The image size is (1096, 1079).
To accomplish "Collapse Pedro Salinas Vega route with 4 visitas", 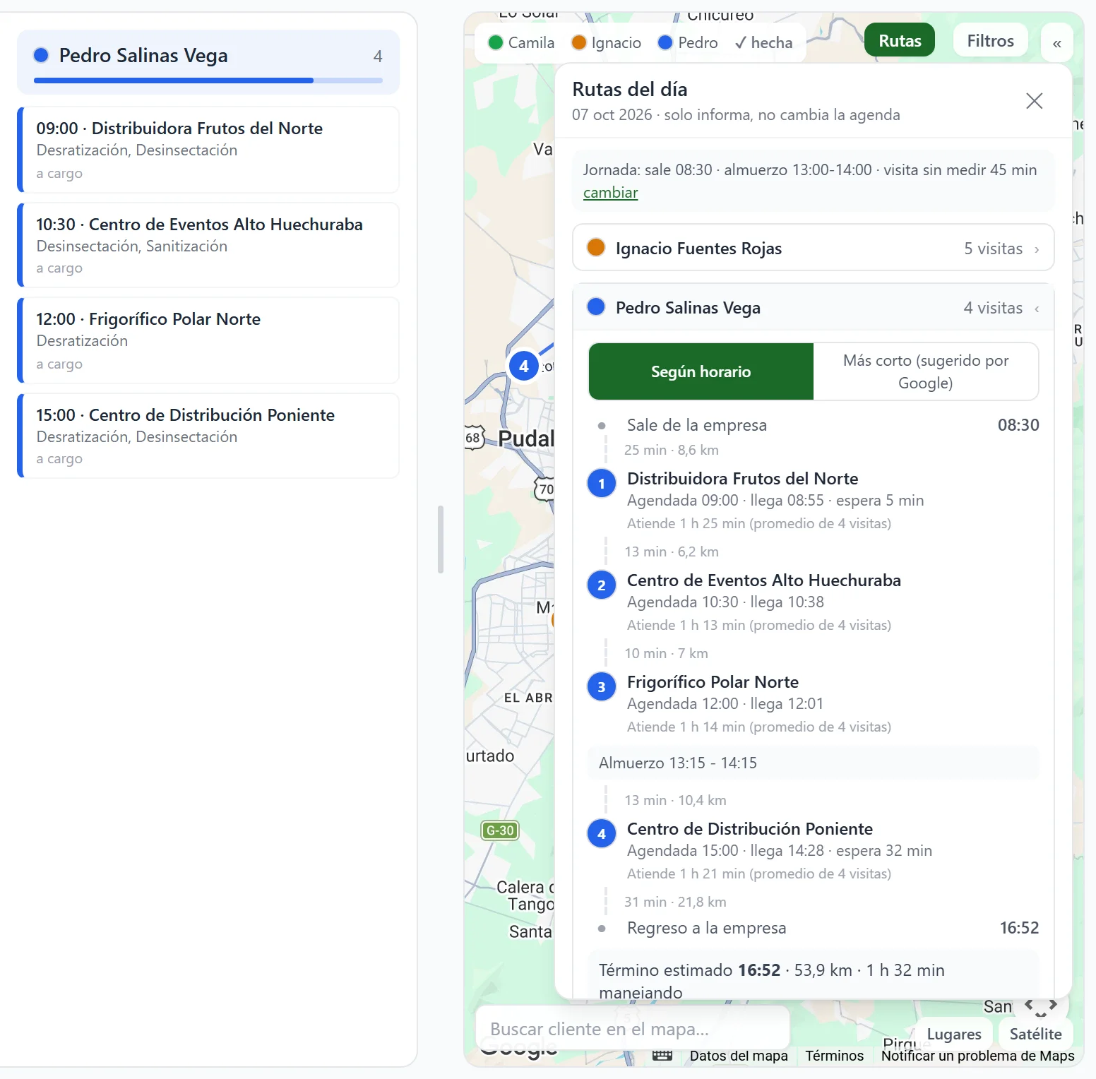I will click(x=813, y=307).
